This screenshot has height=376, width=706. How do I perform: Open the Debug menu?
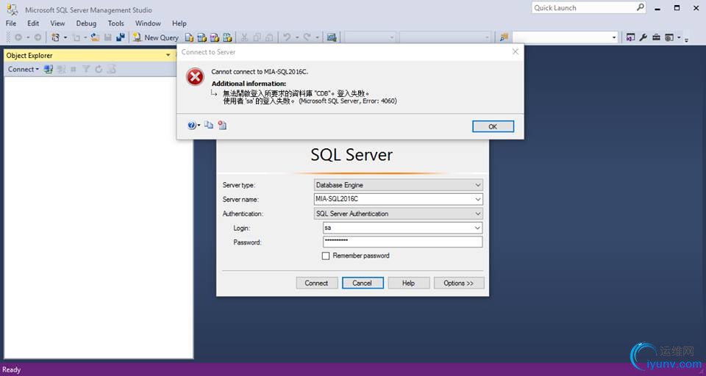pos(86,23)
